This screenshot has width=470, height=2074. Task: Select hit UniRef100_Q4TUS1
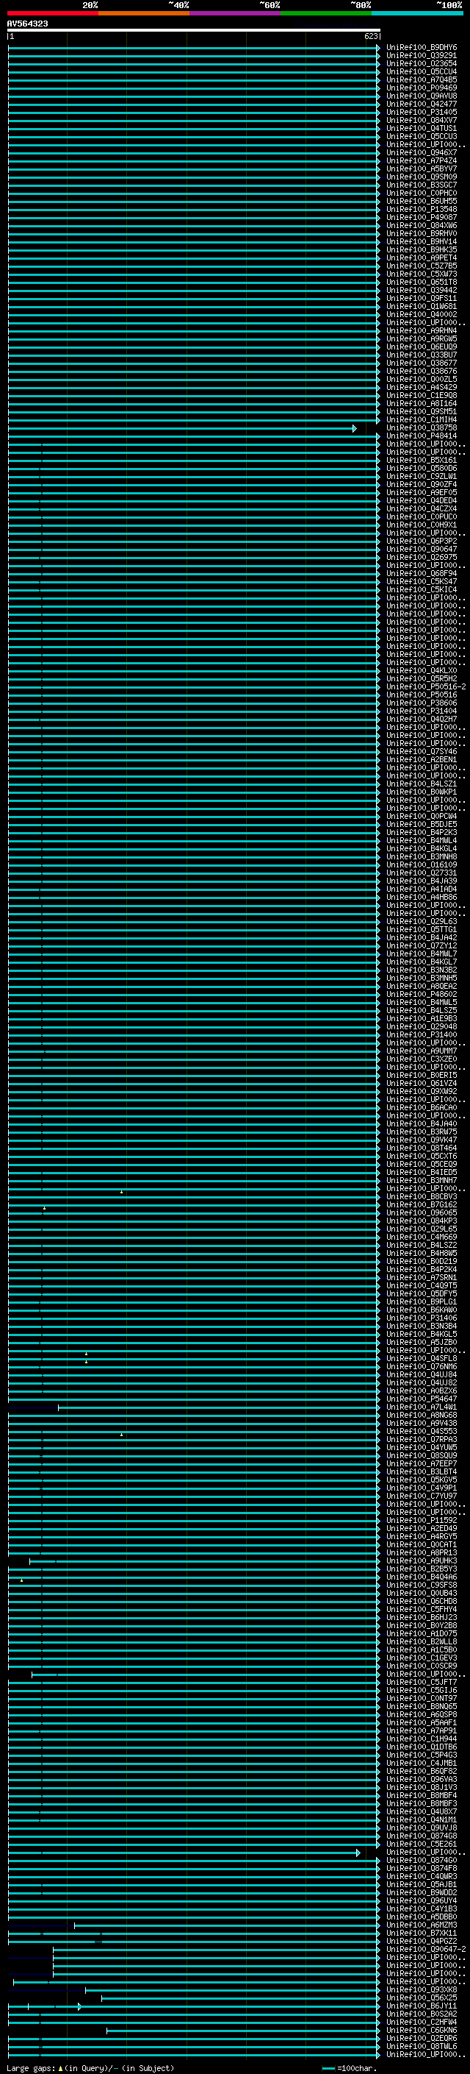click(422, 128)
